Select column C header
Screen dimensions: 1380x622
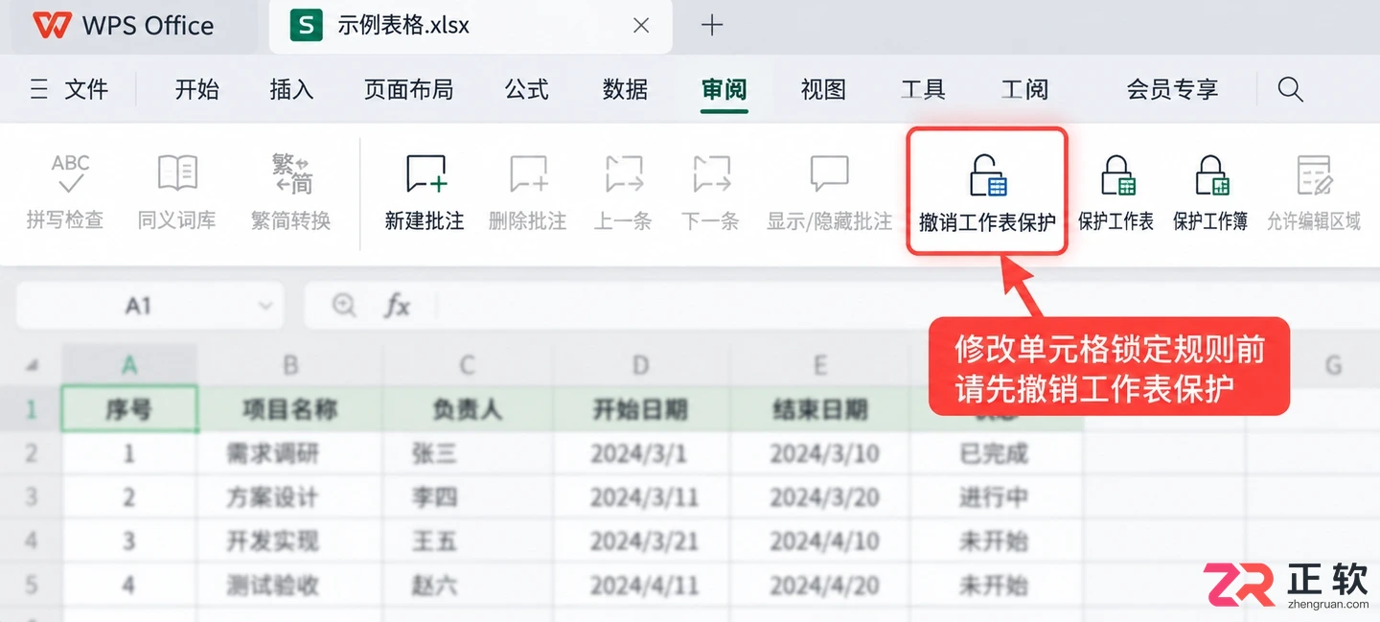coord(467,365)
